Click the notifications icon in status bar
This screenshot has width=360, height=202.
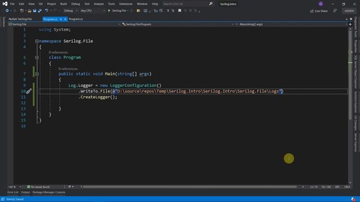pos(353,199)
